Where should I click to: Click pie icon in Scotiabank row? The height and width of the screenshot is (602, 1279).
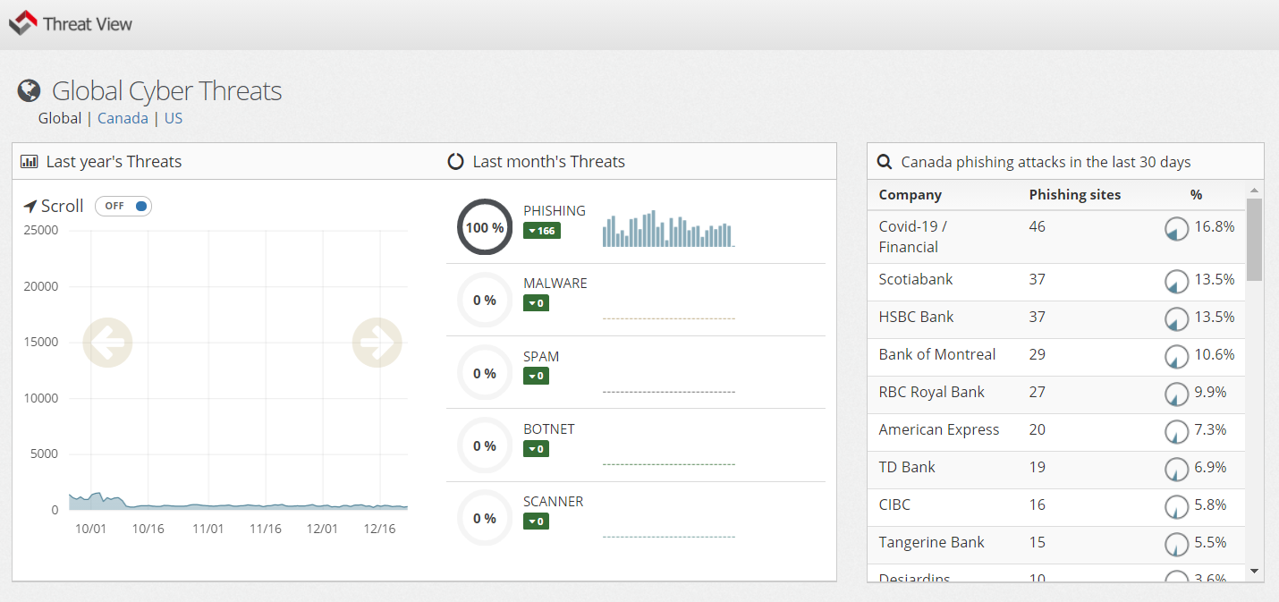tap(1176, 282)
